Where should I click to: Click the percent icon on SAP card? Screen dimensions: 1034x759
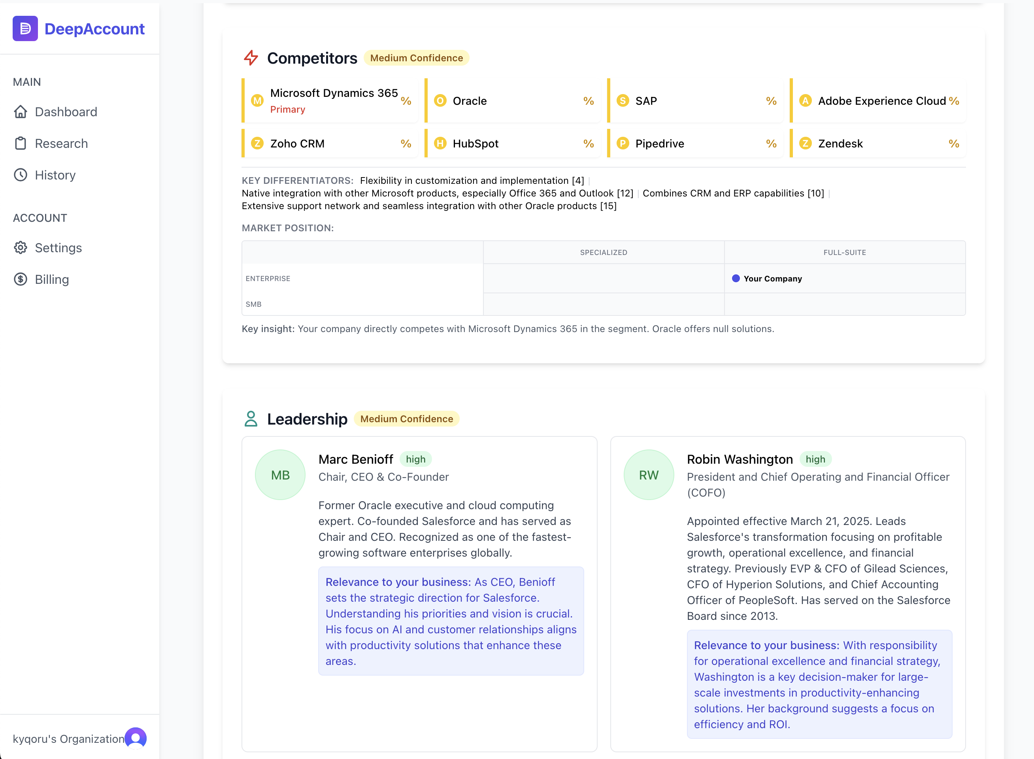[x=771, y=101]
